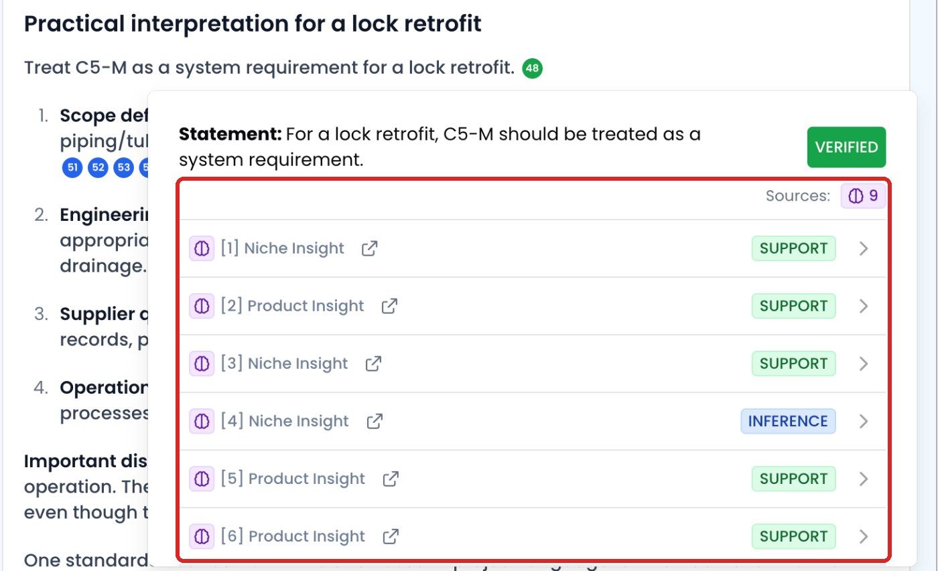
Task: Click the VERIFIED status badge
Action: click(x=846, y=147)
